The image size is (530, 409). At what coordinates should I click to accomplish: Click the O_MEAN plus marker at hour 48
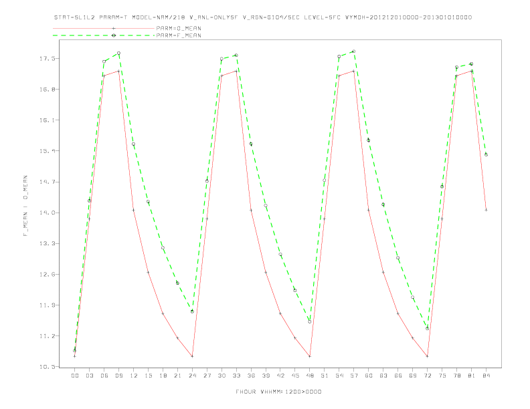click(310, 356)
